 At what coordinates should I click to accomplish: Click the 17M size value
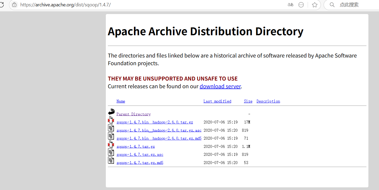[x=247, y=122]
